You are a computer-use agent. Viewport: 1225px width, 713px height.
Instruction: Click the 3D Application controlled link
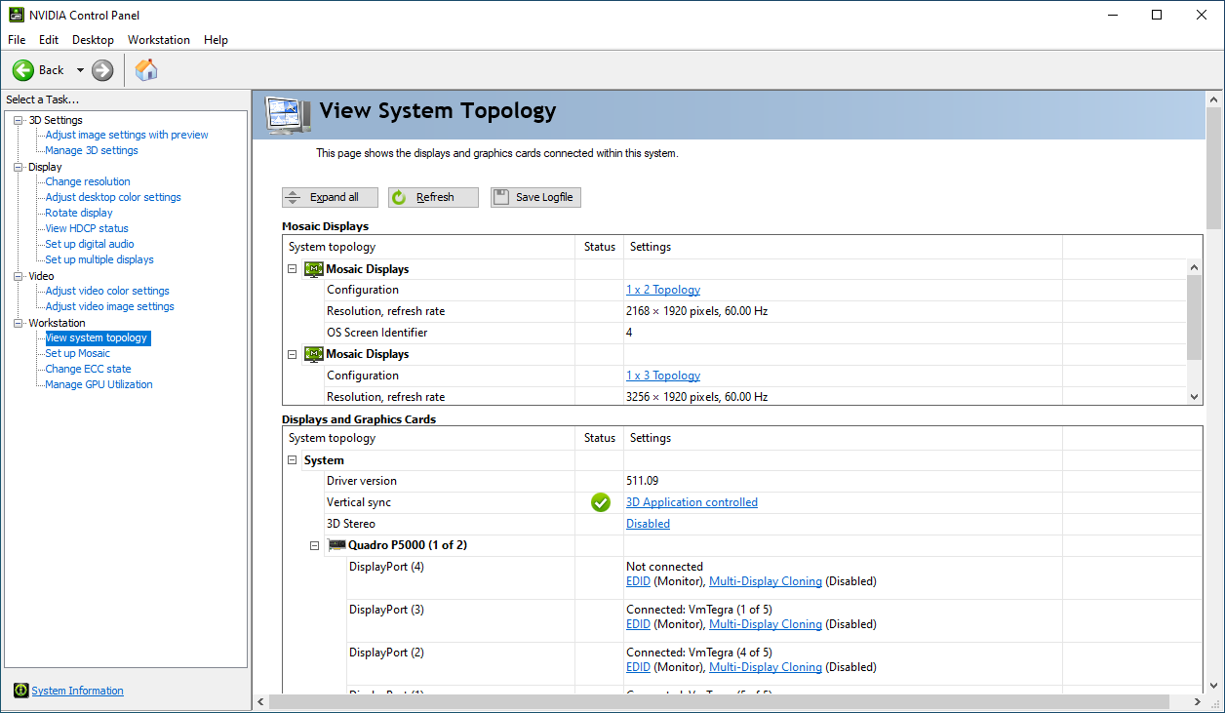(692, 501)
